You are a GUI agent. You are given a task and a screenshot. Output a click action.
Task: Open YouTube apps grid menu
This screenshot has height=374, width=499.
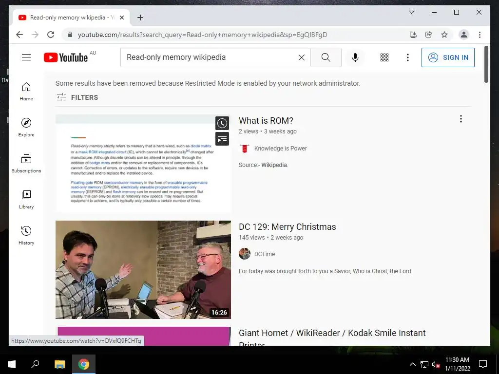pos(384,57)
